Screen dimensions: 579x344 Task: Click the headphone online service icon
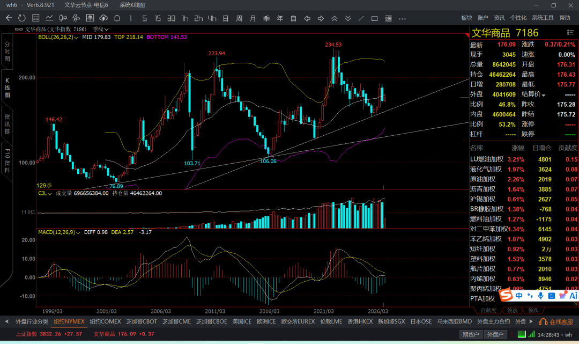(543, 322)
